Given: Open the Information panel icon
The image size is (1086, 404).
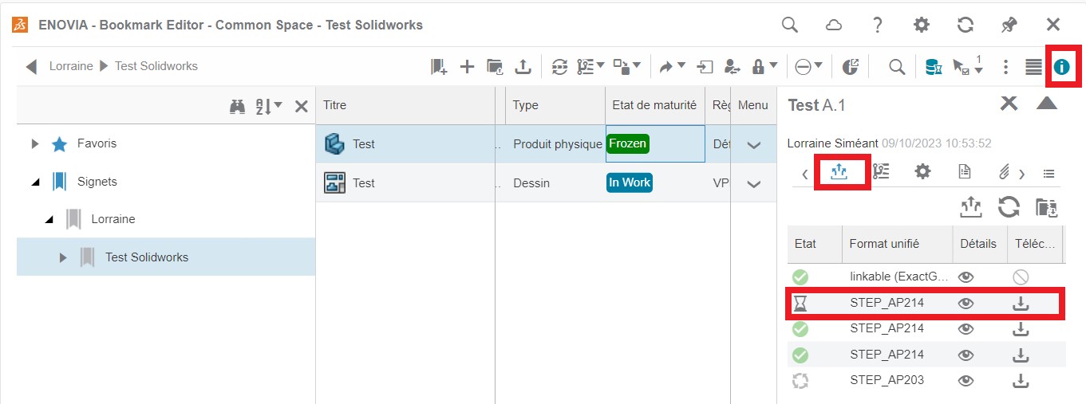Looking at the screenshot, I should pos(1060,68).
